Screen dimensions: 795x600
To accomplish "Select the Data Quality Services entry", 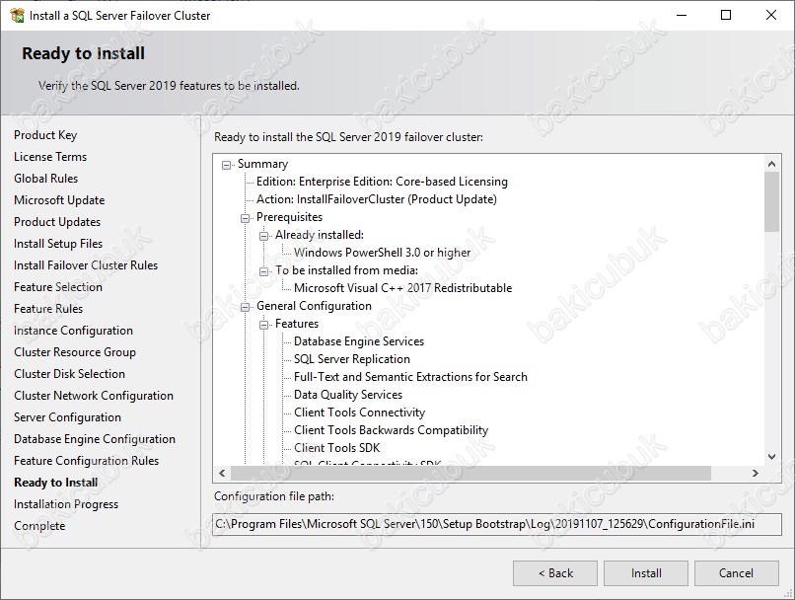I will click(x=347, y=395).
